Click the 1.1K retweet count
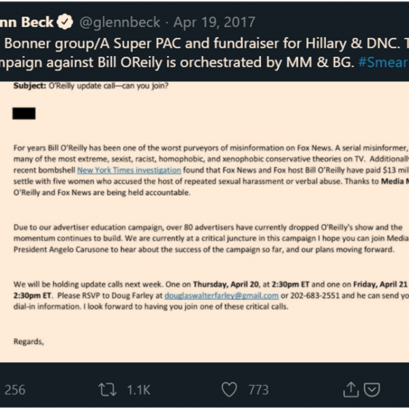 click(x=138, y=389)
